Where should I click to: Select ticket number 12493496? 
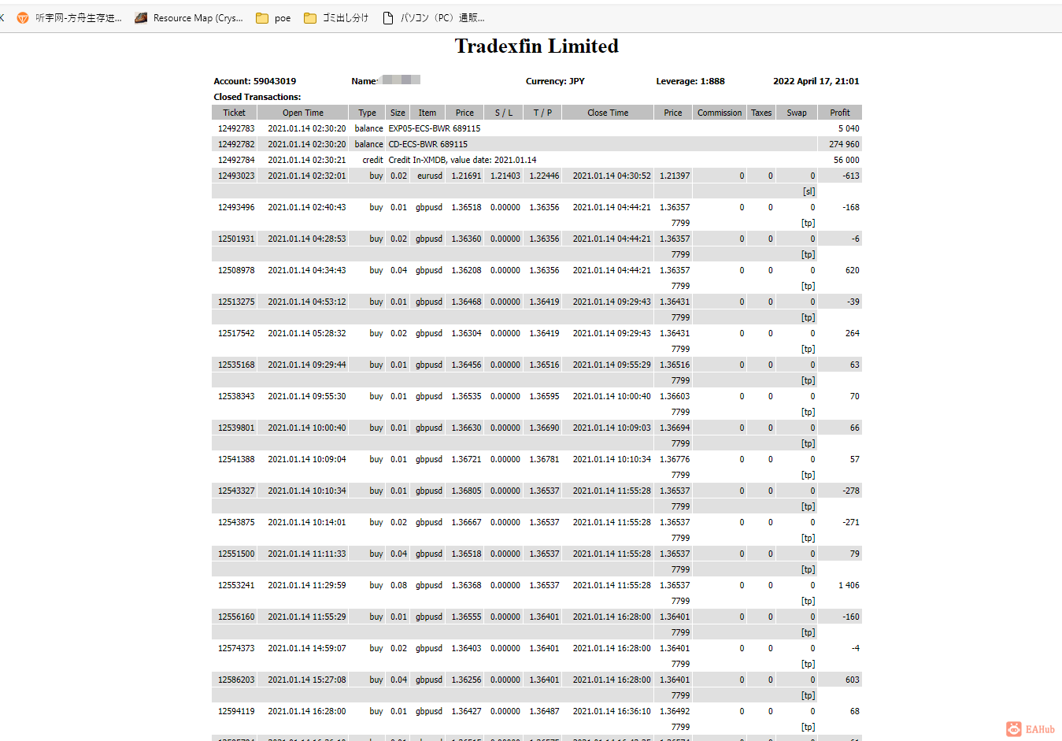point(236,207)
